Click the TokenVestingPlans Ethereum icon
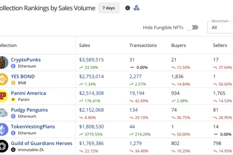The width and height of the screenshot is (233, 155). 2,129
